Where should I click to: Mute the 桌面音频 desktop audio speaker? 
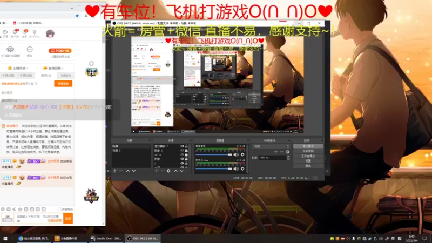(x=236, y=154)
